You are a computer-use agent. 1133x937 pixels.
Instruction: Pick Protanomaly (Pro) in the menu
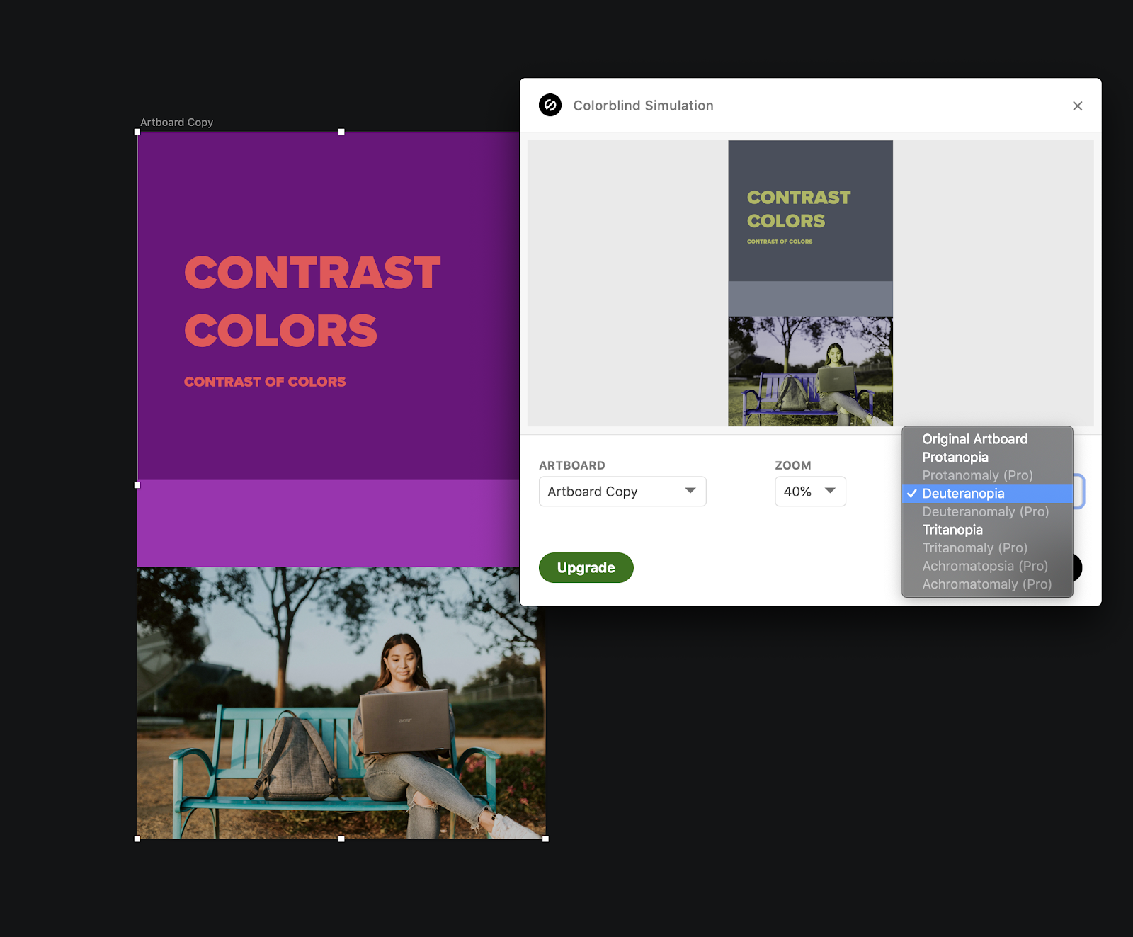coord(977,475)
